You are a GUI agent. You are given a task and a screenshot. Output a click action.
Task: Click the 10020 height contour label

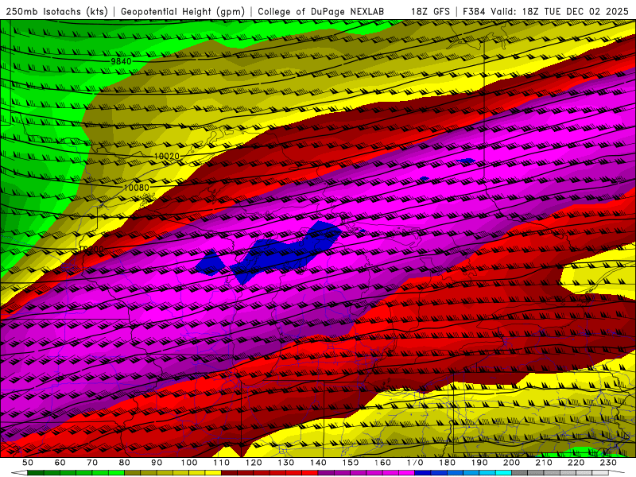pos(166,156)
